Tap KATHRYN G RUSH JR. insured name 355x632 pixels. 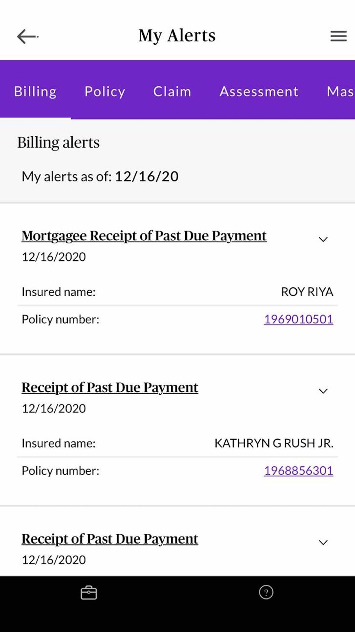point(274,443)
